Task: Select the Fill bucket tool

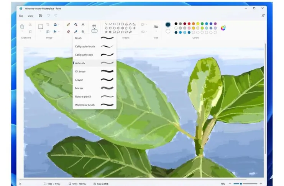Action: pos(76,24)
